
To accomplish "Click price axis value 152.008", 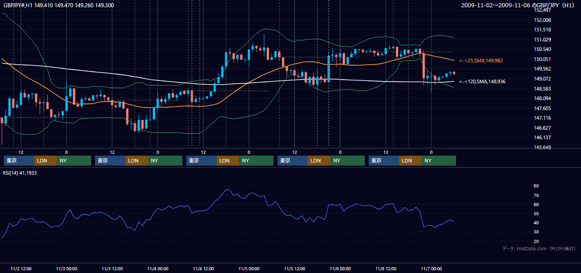I will (x=542, y=20).
